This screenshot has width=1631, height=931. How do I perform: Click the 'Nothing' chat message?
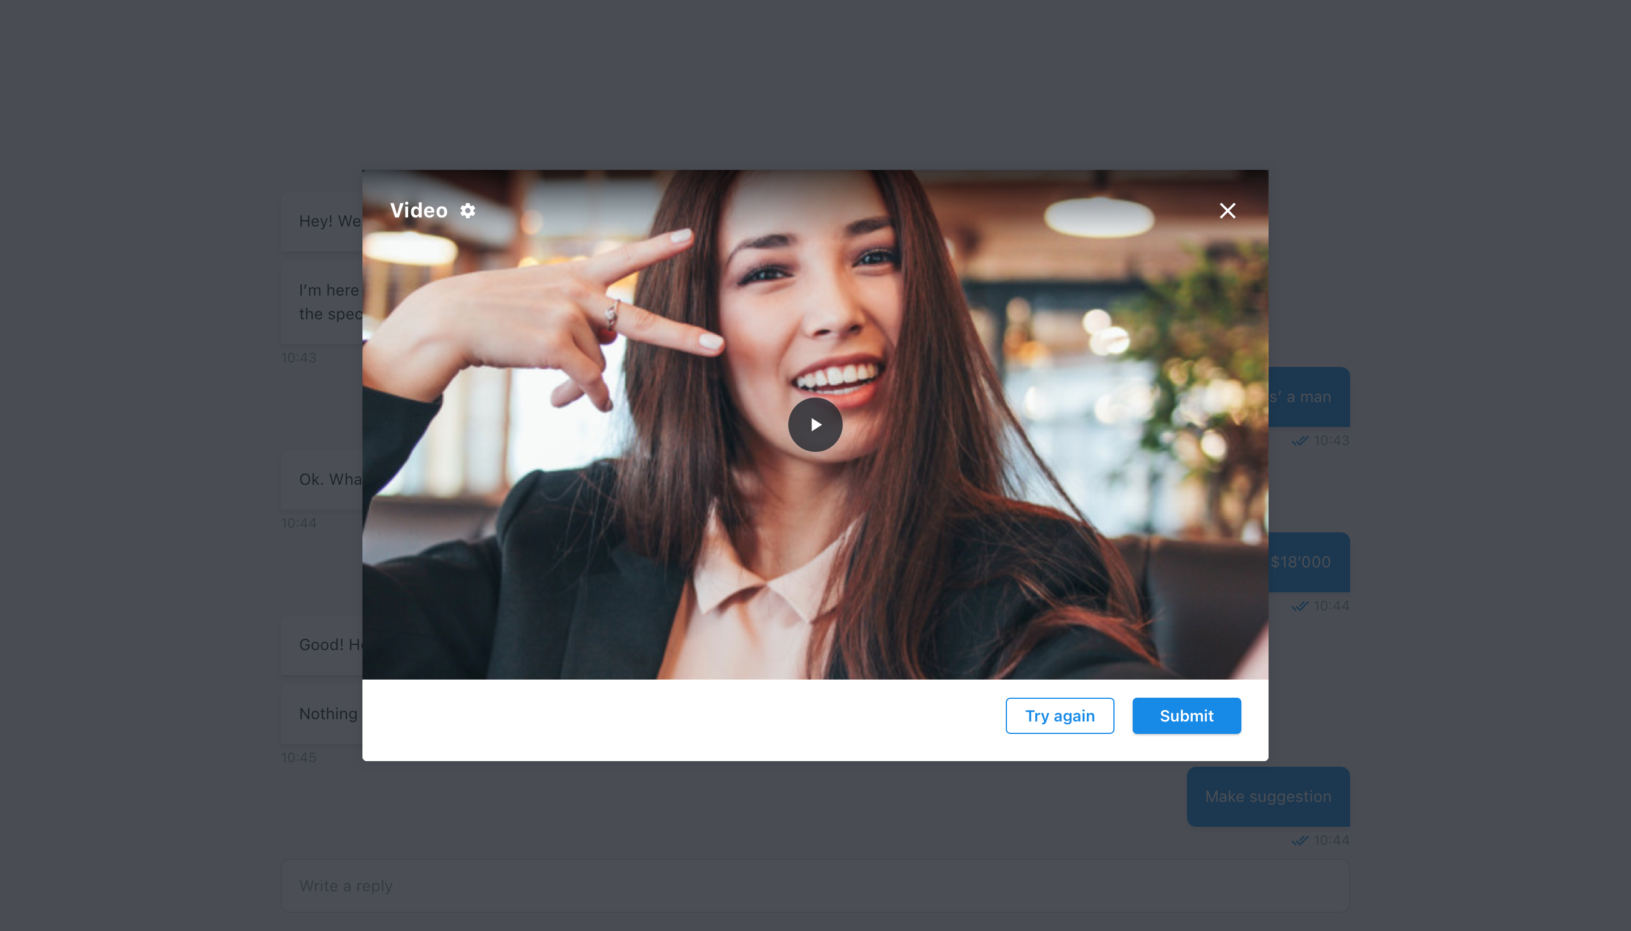(322, 714)
